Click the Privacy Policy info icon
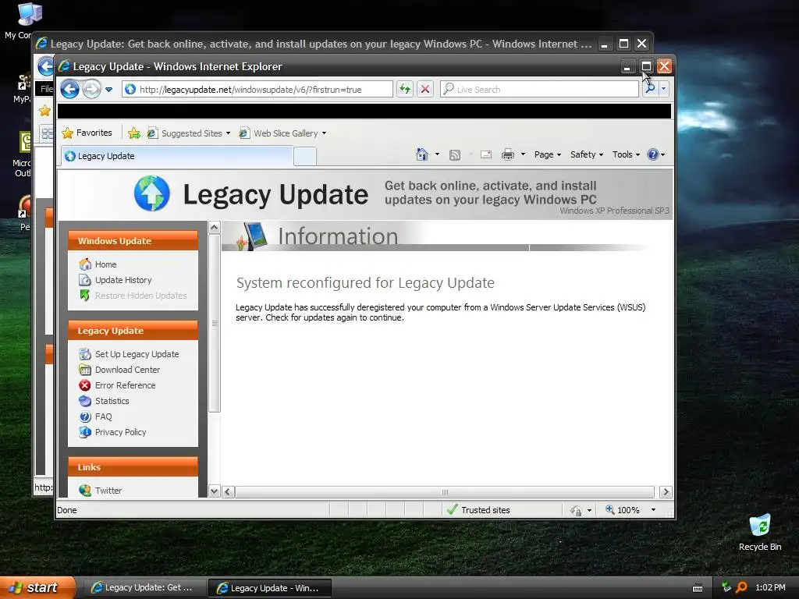The width and height of the screenshot is (799, 599). 85,432
